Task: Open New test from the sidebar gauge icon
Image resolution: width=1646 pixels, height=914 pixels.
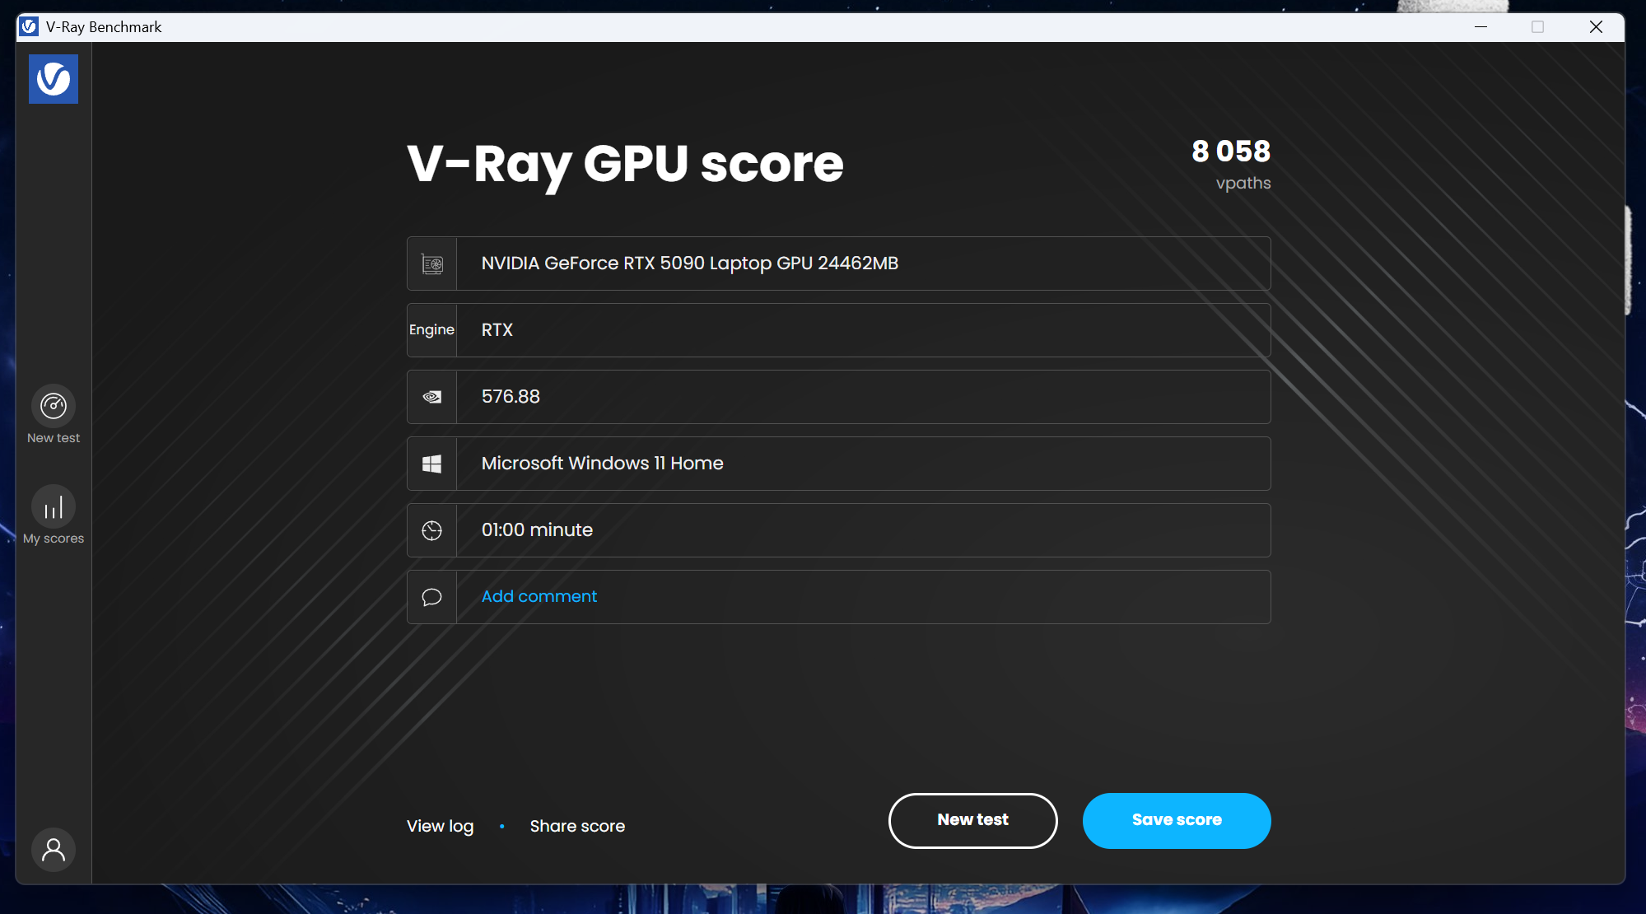Action: [54, 406]
